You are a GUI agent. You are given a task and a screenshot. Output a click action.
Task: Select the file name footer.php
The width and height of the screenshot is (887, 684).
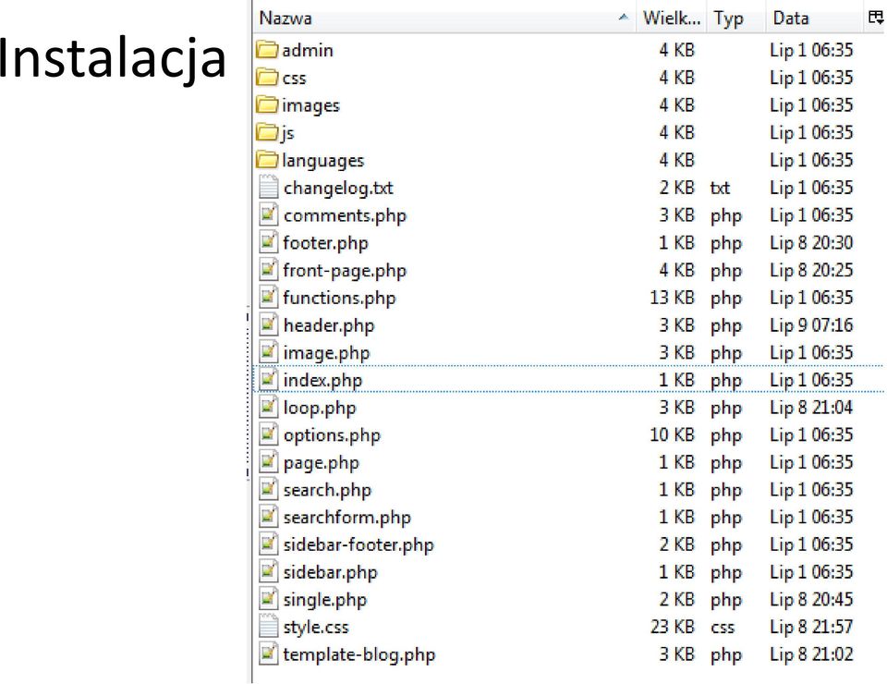point(325,243)
